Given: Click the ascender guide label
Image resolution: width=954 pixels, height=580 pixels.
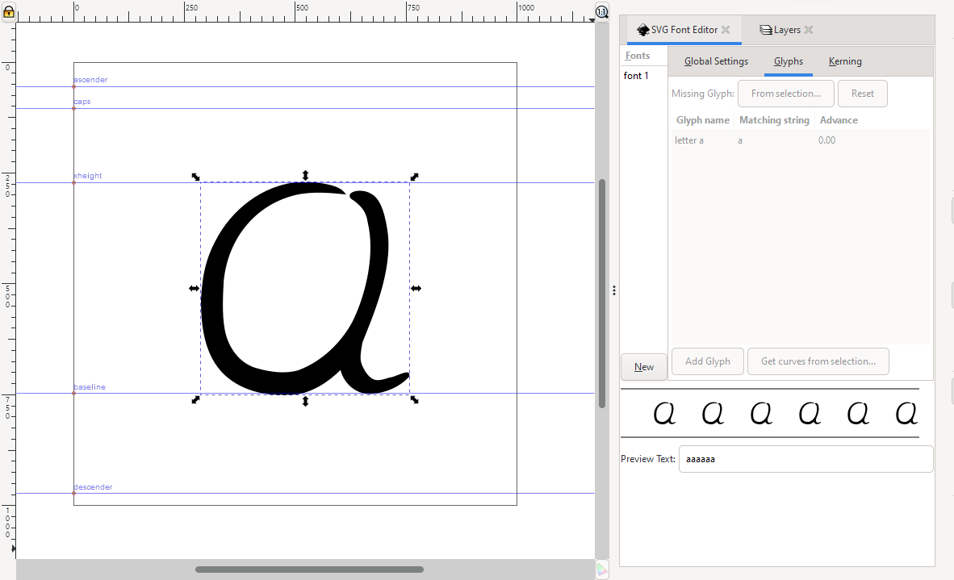Looking at the screenshot, I should [x=90, y=80].
